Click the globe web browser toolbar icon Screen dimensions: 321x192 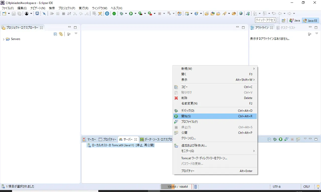click(x=241, y=13)
